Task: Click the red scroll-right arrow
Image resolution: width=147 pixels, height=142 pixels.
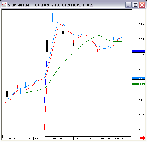Action: point(143,138)
